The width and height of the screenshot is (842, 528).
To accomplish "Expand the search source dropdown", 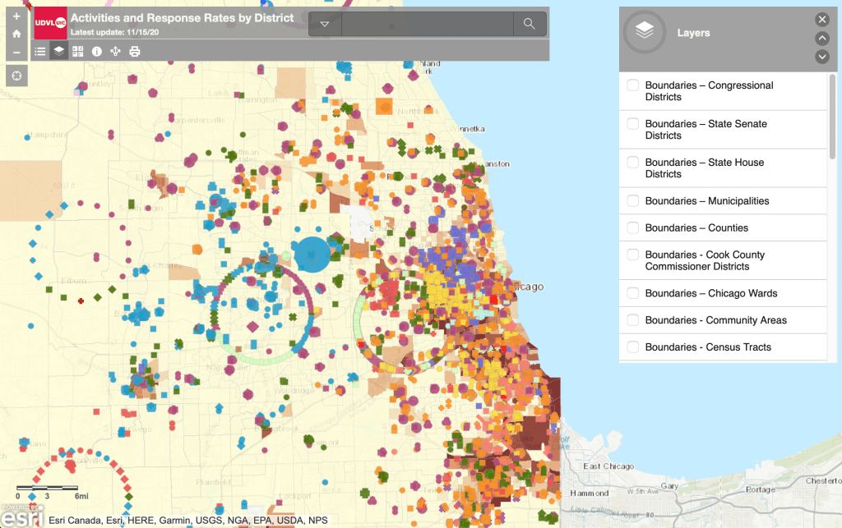I will (325, 25).
